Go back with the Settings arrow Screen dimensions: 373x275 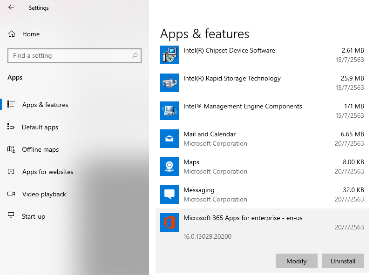(11, 7)
